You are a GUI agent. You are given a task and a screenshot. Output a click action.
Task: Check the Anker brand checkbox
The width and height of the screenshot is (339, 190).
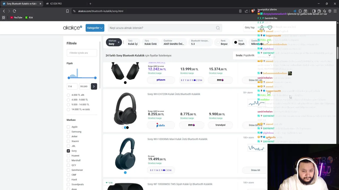click(68, 136)
